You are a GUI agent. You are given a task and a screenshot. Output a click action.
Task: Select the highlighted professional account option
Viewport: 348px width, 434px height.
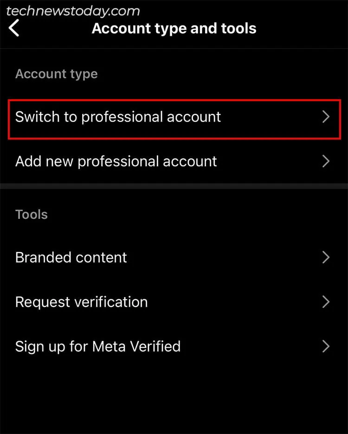tap(118, 117)
